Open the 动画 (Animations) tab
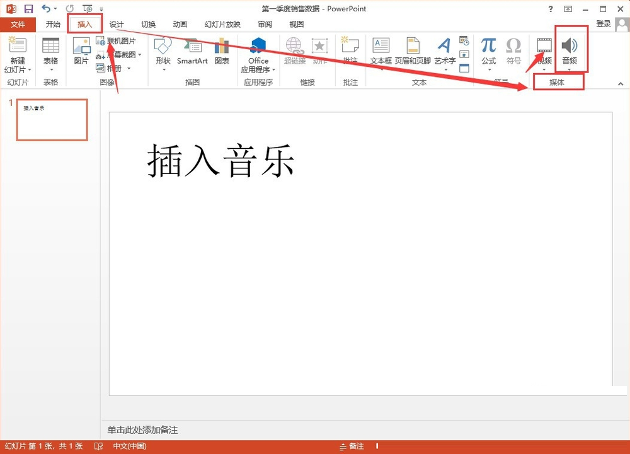 click(180, 24)
